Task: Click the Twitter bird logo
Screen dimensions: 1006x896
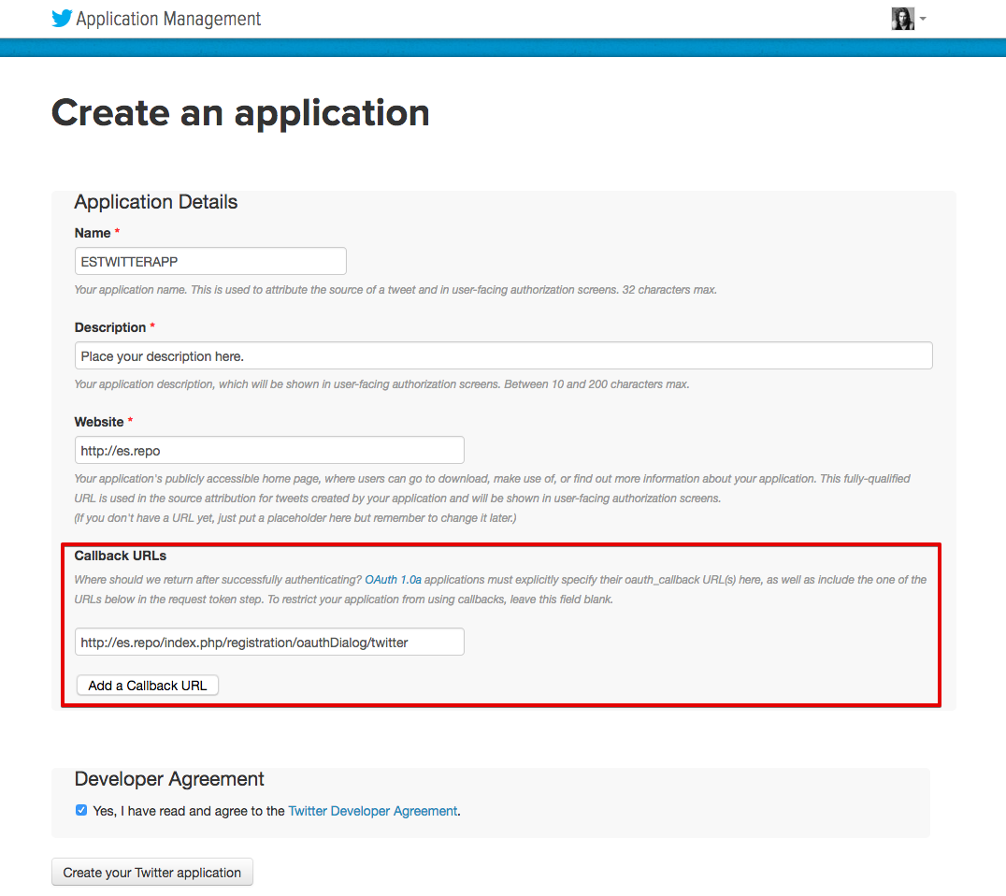Action: (x=62, y=18)
